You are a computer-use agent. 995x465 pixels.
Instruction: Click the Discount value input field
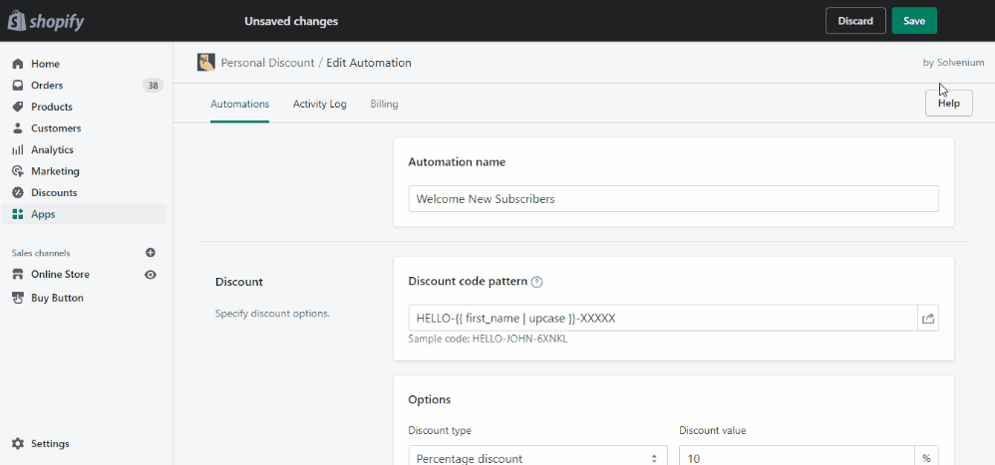(797, 457)
